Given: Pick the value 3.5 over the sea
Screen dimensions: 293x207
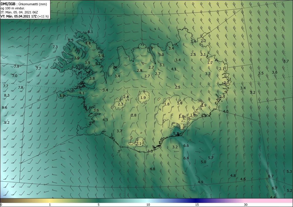Looking at the screenshot, I should tap(261, 73).
